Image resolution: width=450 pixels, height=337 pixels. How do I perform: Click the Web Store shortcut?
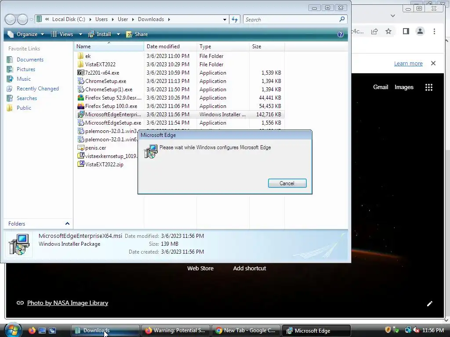(200, 269)
